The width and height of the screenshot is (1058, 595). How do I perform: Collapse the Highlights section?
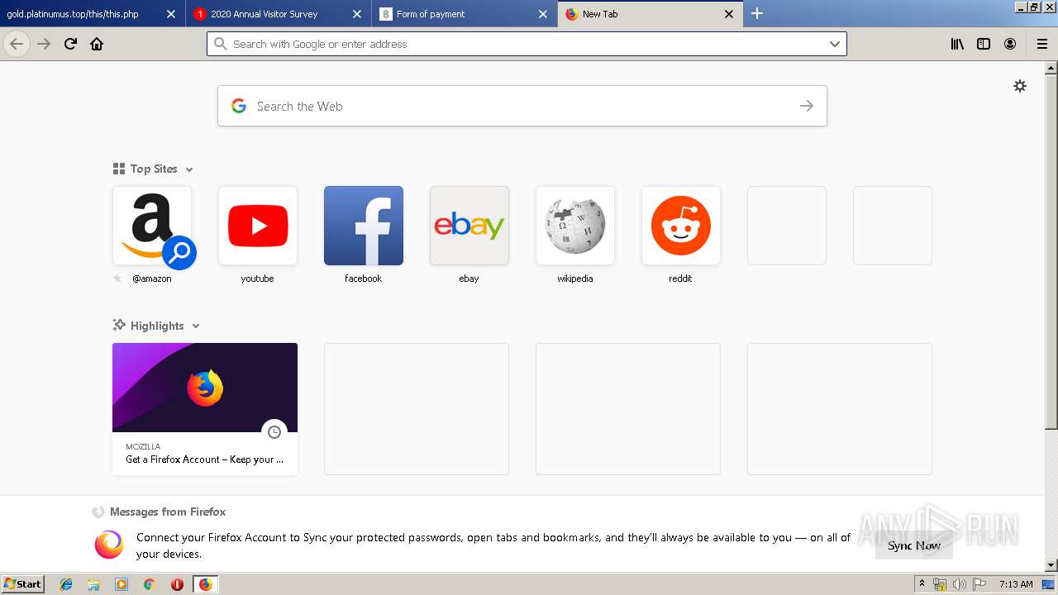click(x=196, y=326)
